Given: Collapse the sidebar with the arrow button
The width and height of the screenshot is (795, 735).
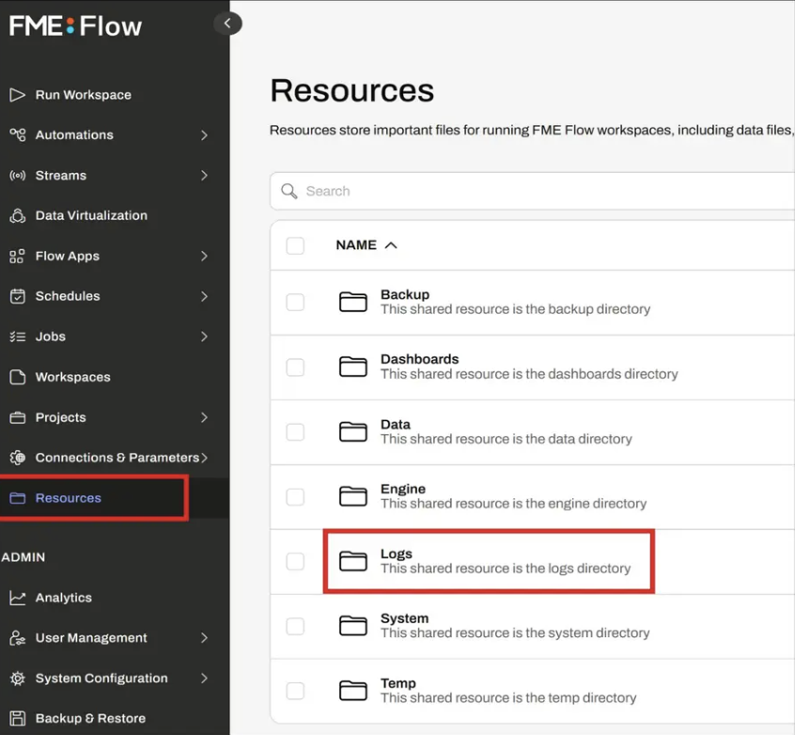Looking at the screenshot, I should coord(227,23).
